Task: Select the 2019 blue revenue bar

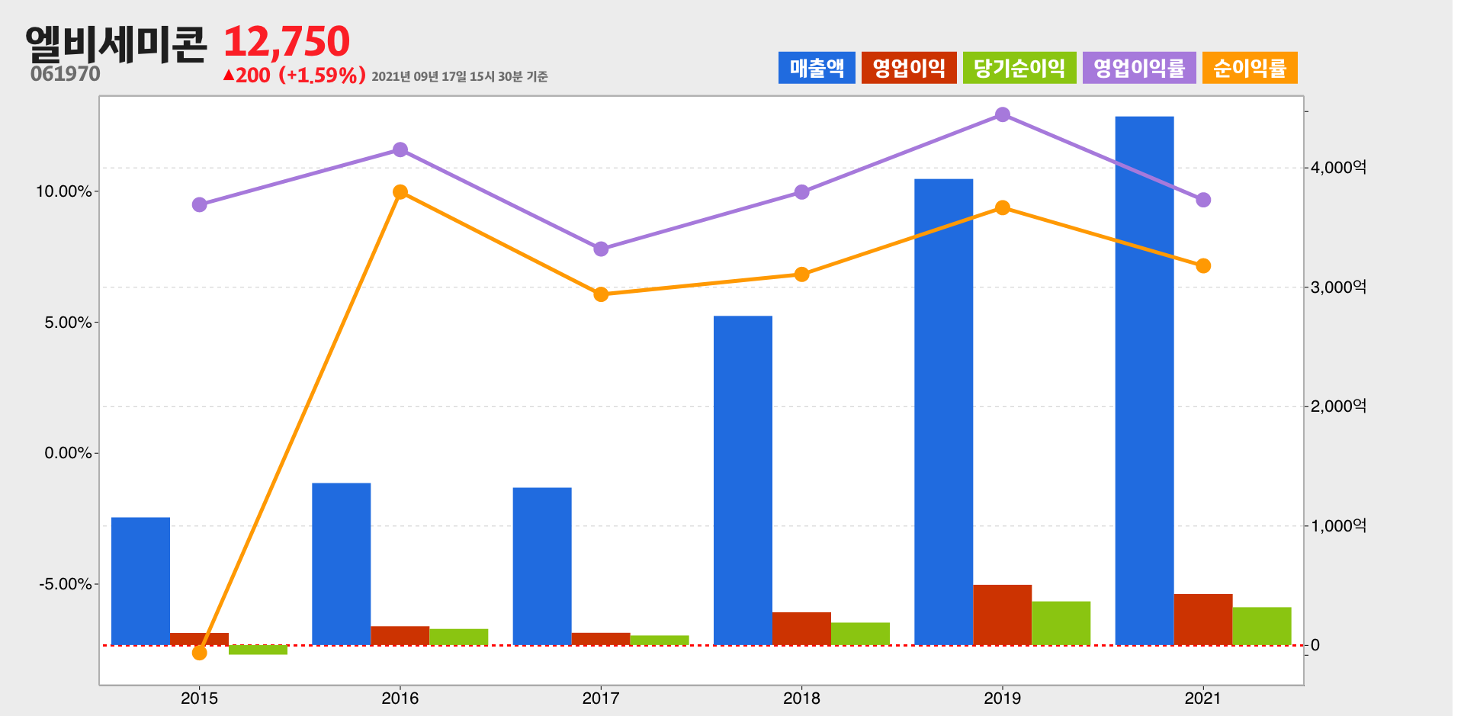Action: (x=944, y=412)
